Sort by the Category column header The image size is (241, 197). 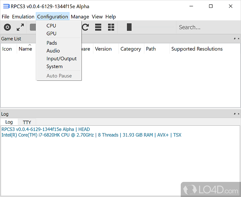click(x=131, y=49)
